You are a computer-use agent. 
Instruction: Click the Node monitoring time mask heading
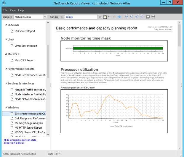pyautogui.click(x=86, y=38)
